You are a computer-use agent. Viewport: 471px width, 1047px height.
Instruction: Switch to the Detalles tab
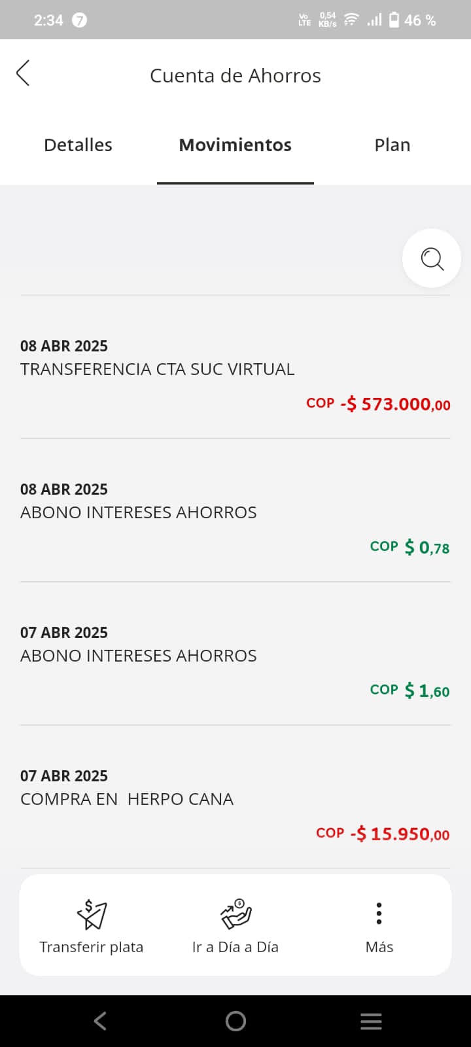coord(78,145)
